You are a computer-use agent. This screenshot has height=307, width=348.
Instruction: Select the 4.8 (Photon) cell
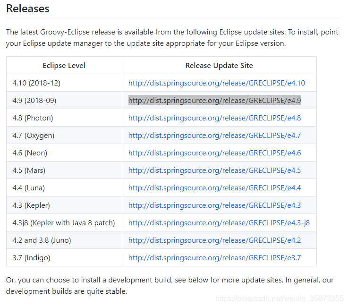click(x=64, y=118)
